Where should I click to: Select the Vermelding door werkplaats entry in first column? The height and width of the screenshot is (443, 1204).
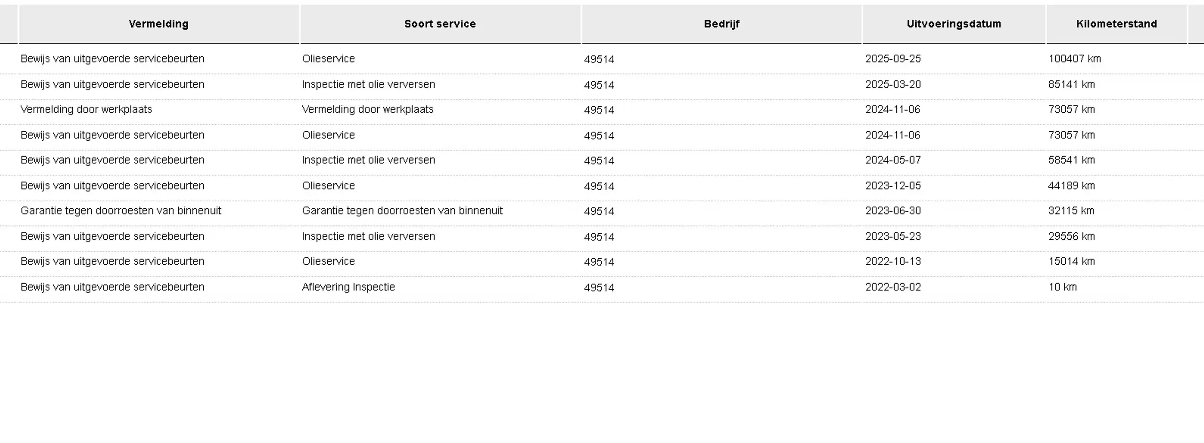[86, 110]
